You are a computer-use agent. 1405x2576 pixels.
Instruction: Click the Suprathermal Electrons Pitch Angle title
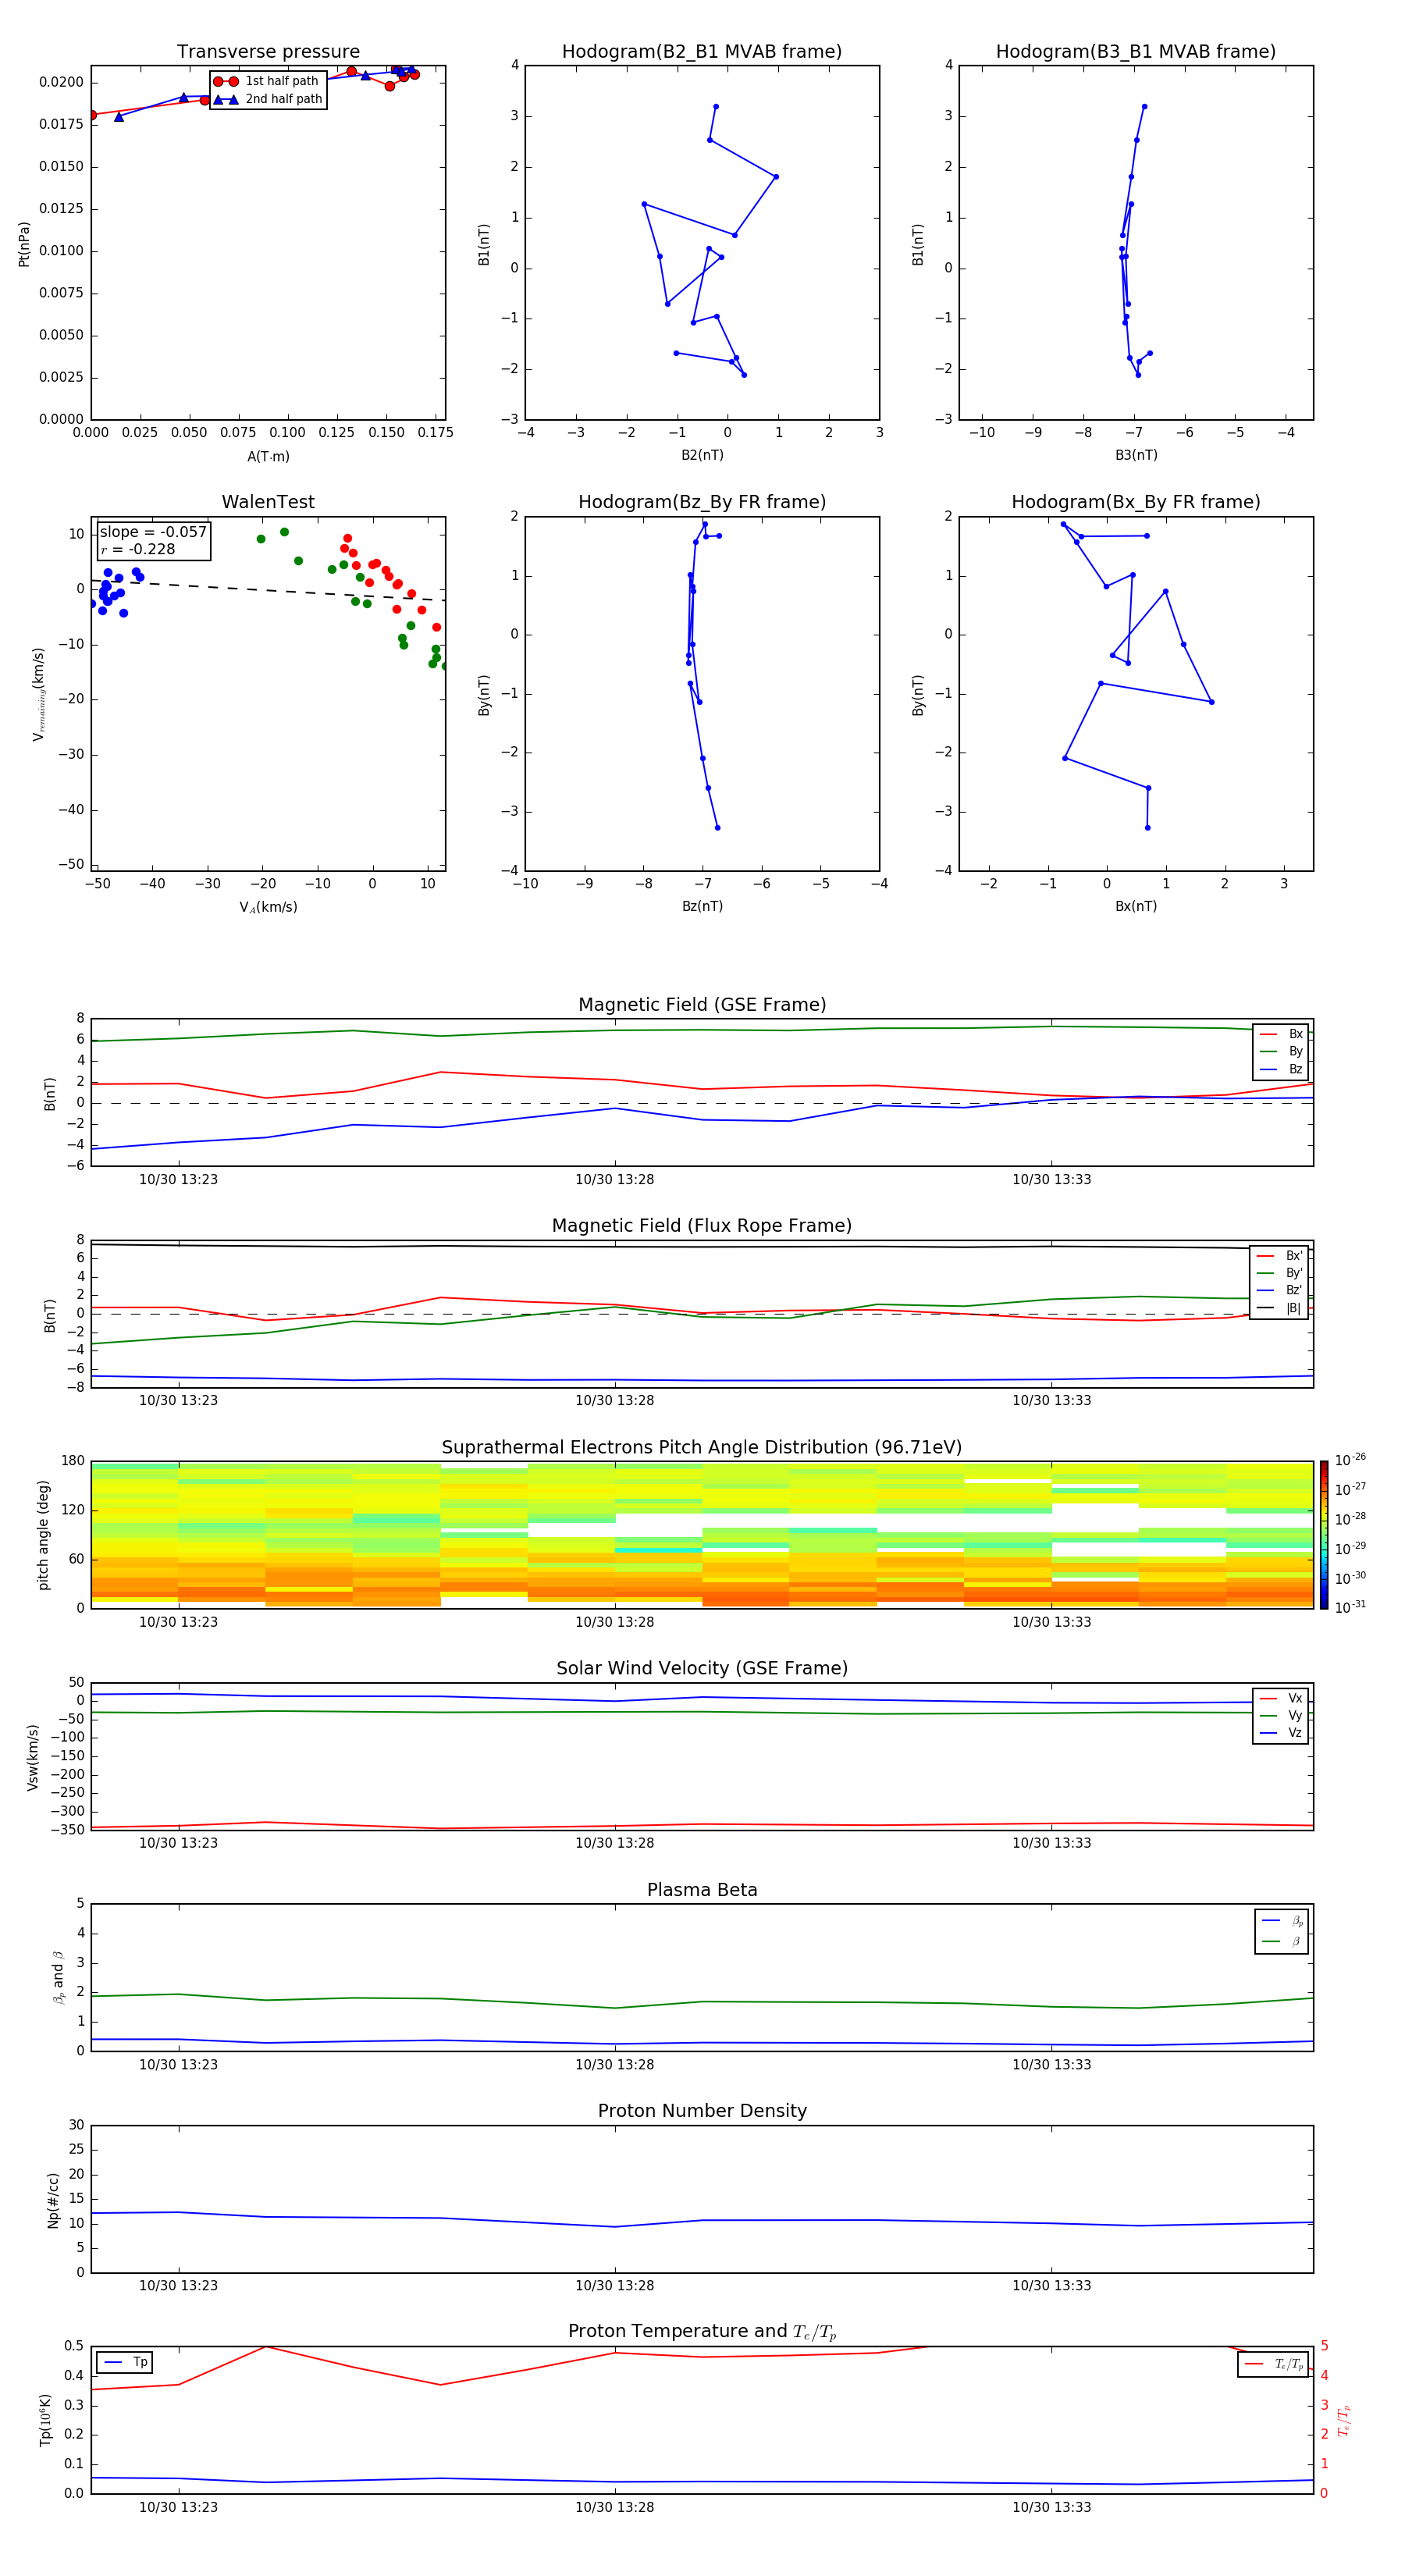[702, 1447]
